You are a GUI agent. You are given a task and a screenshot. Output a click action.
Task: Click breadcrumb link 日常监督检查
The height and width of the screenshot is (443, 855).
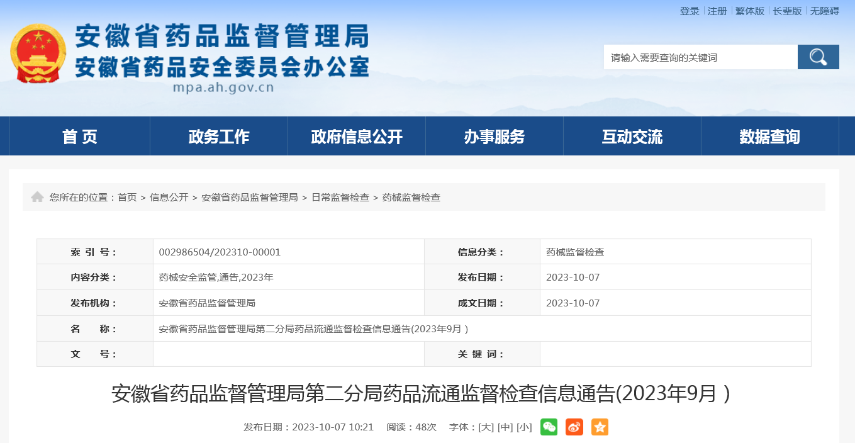tap(340, 197)
